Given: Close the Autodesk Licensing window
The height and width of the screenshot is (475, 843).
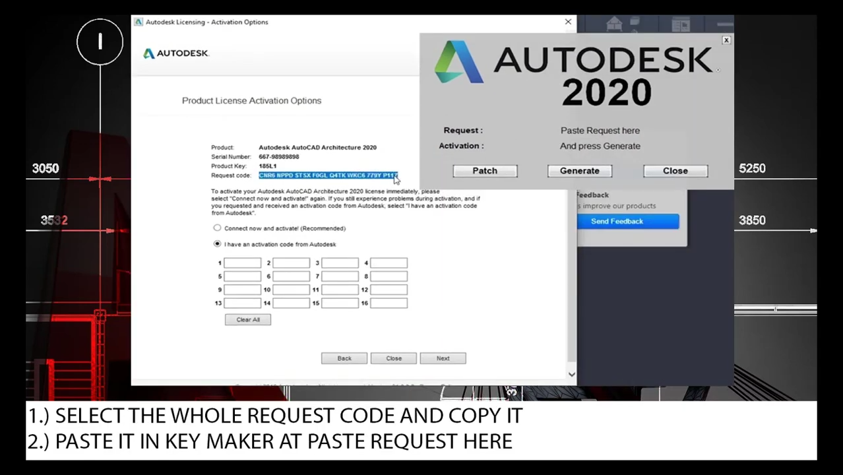Looking at the screenshot, I should [x=568, y=22].
